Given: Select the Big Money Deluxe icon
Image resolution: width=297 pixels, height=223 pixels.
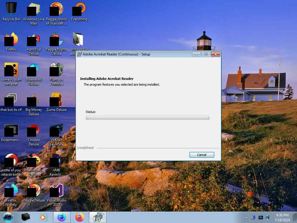Looking at the screenshot, I should [x=34, y=105].
